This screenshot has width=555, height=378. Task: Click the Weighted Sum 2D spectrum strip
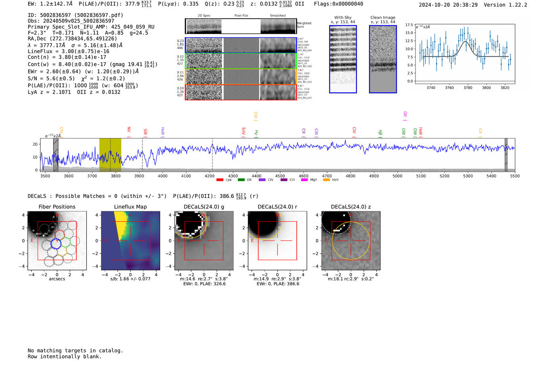[241, 26]
